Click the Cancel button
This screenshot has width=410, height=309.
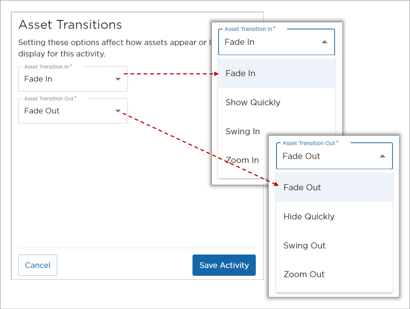pos(37,265)
